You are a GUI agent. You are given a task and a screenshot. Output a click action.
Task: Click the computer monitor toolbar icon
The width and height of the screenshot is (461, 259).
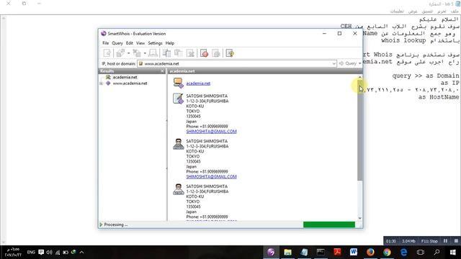pyautogui.click(x=153, y=53)
